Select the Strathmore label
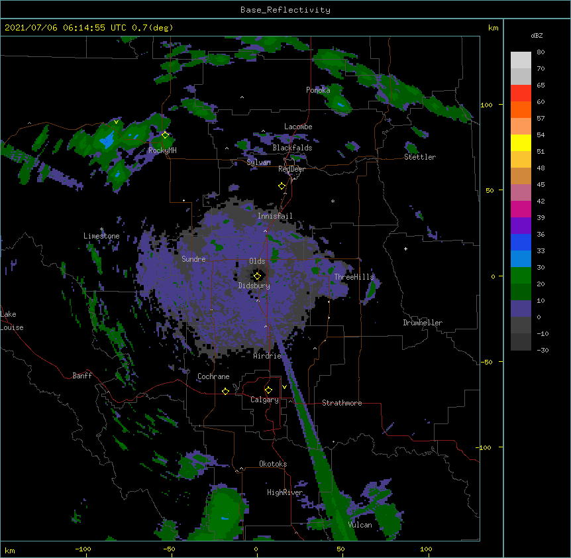 point(342,403)
